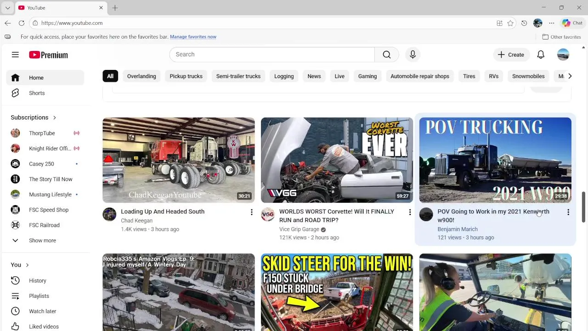This screenshot has width=588, height=331.
Task: Open options menu for WORLDS WORST Corvette video
Action: pos(410,212)
